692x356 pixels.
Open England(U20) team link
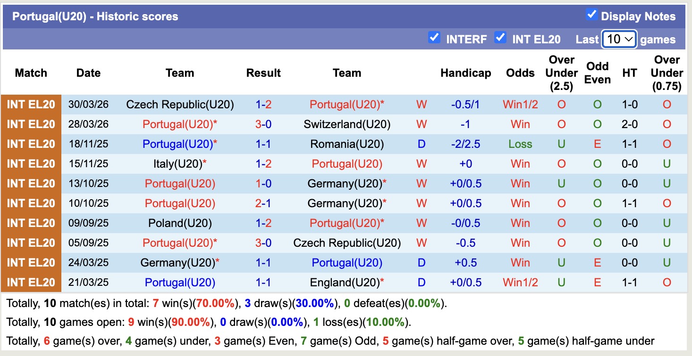coord(345,283)
